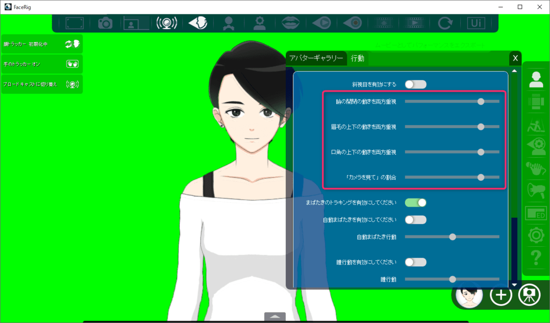
Task: Enable the 斜視目を有効にする toggle
Action: tap(415, 84)
